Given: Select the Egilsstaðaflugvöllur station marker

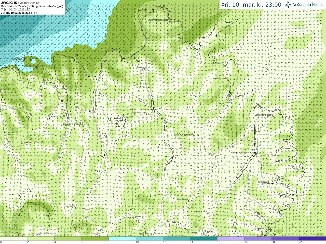Looking at the screenshot, I should click(x=256, y=154).
